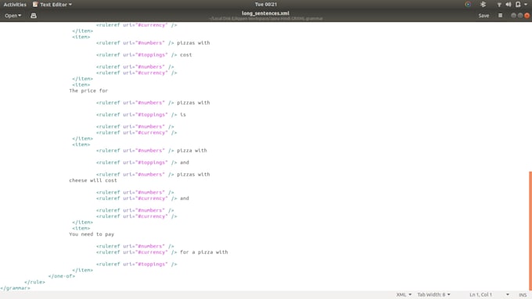
Task: Click 'pizza with' after the numbers ruleref
Action: point(192,151)
